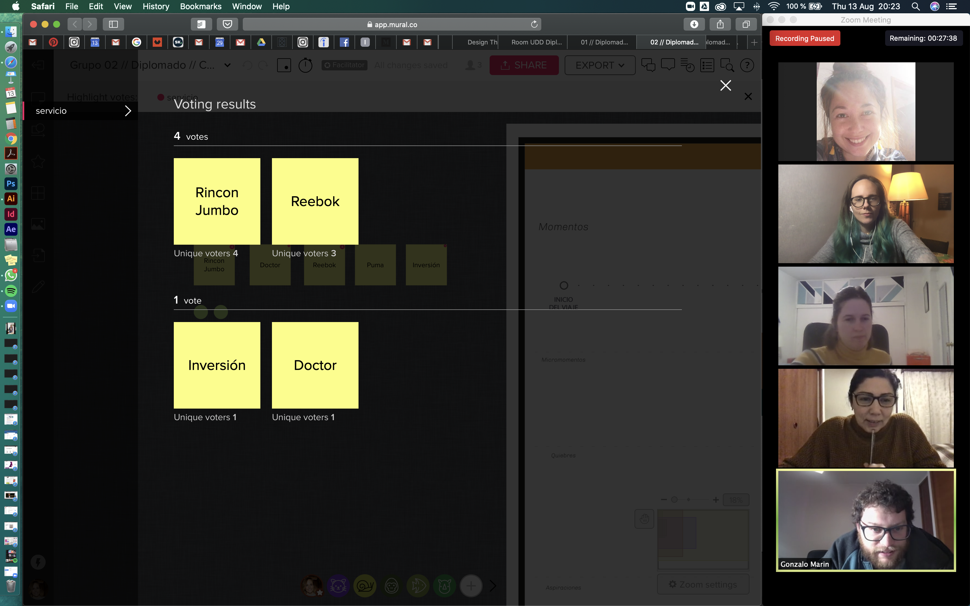Click the Pocket save icon in Safari
The image size is (970, 606).
coord(227,25)
